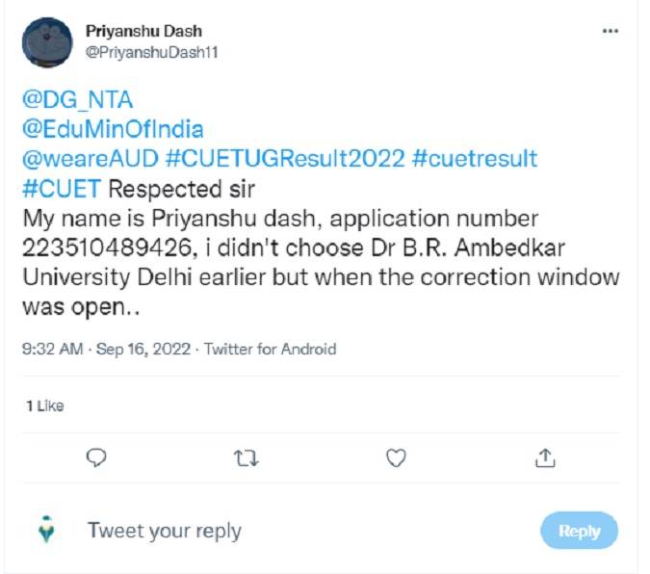The width and height of the screenshot is (650, 574).
Task: Click the reply speech bubble icon
Action: coord(96,458)
